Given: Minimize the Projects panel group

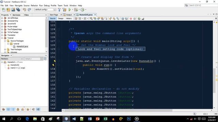Looking at the screenshot, I should tap(46, 15).
